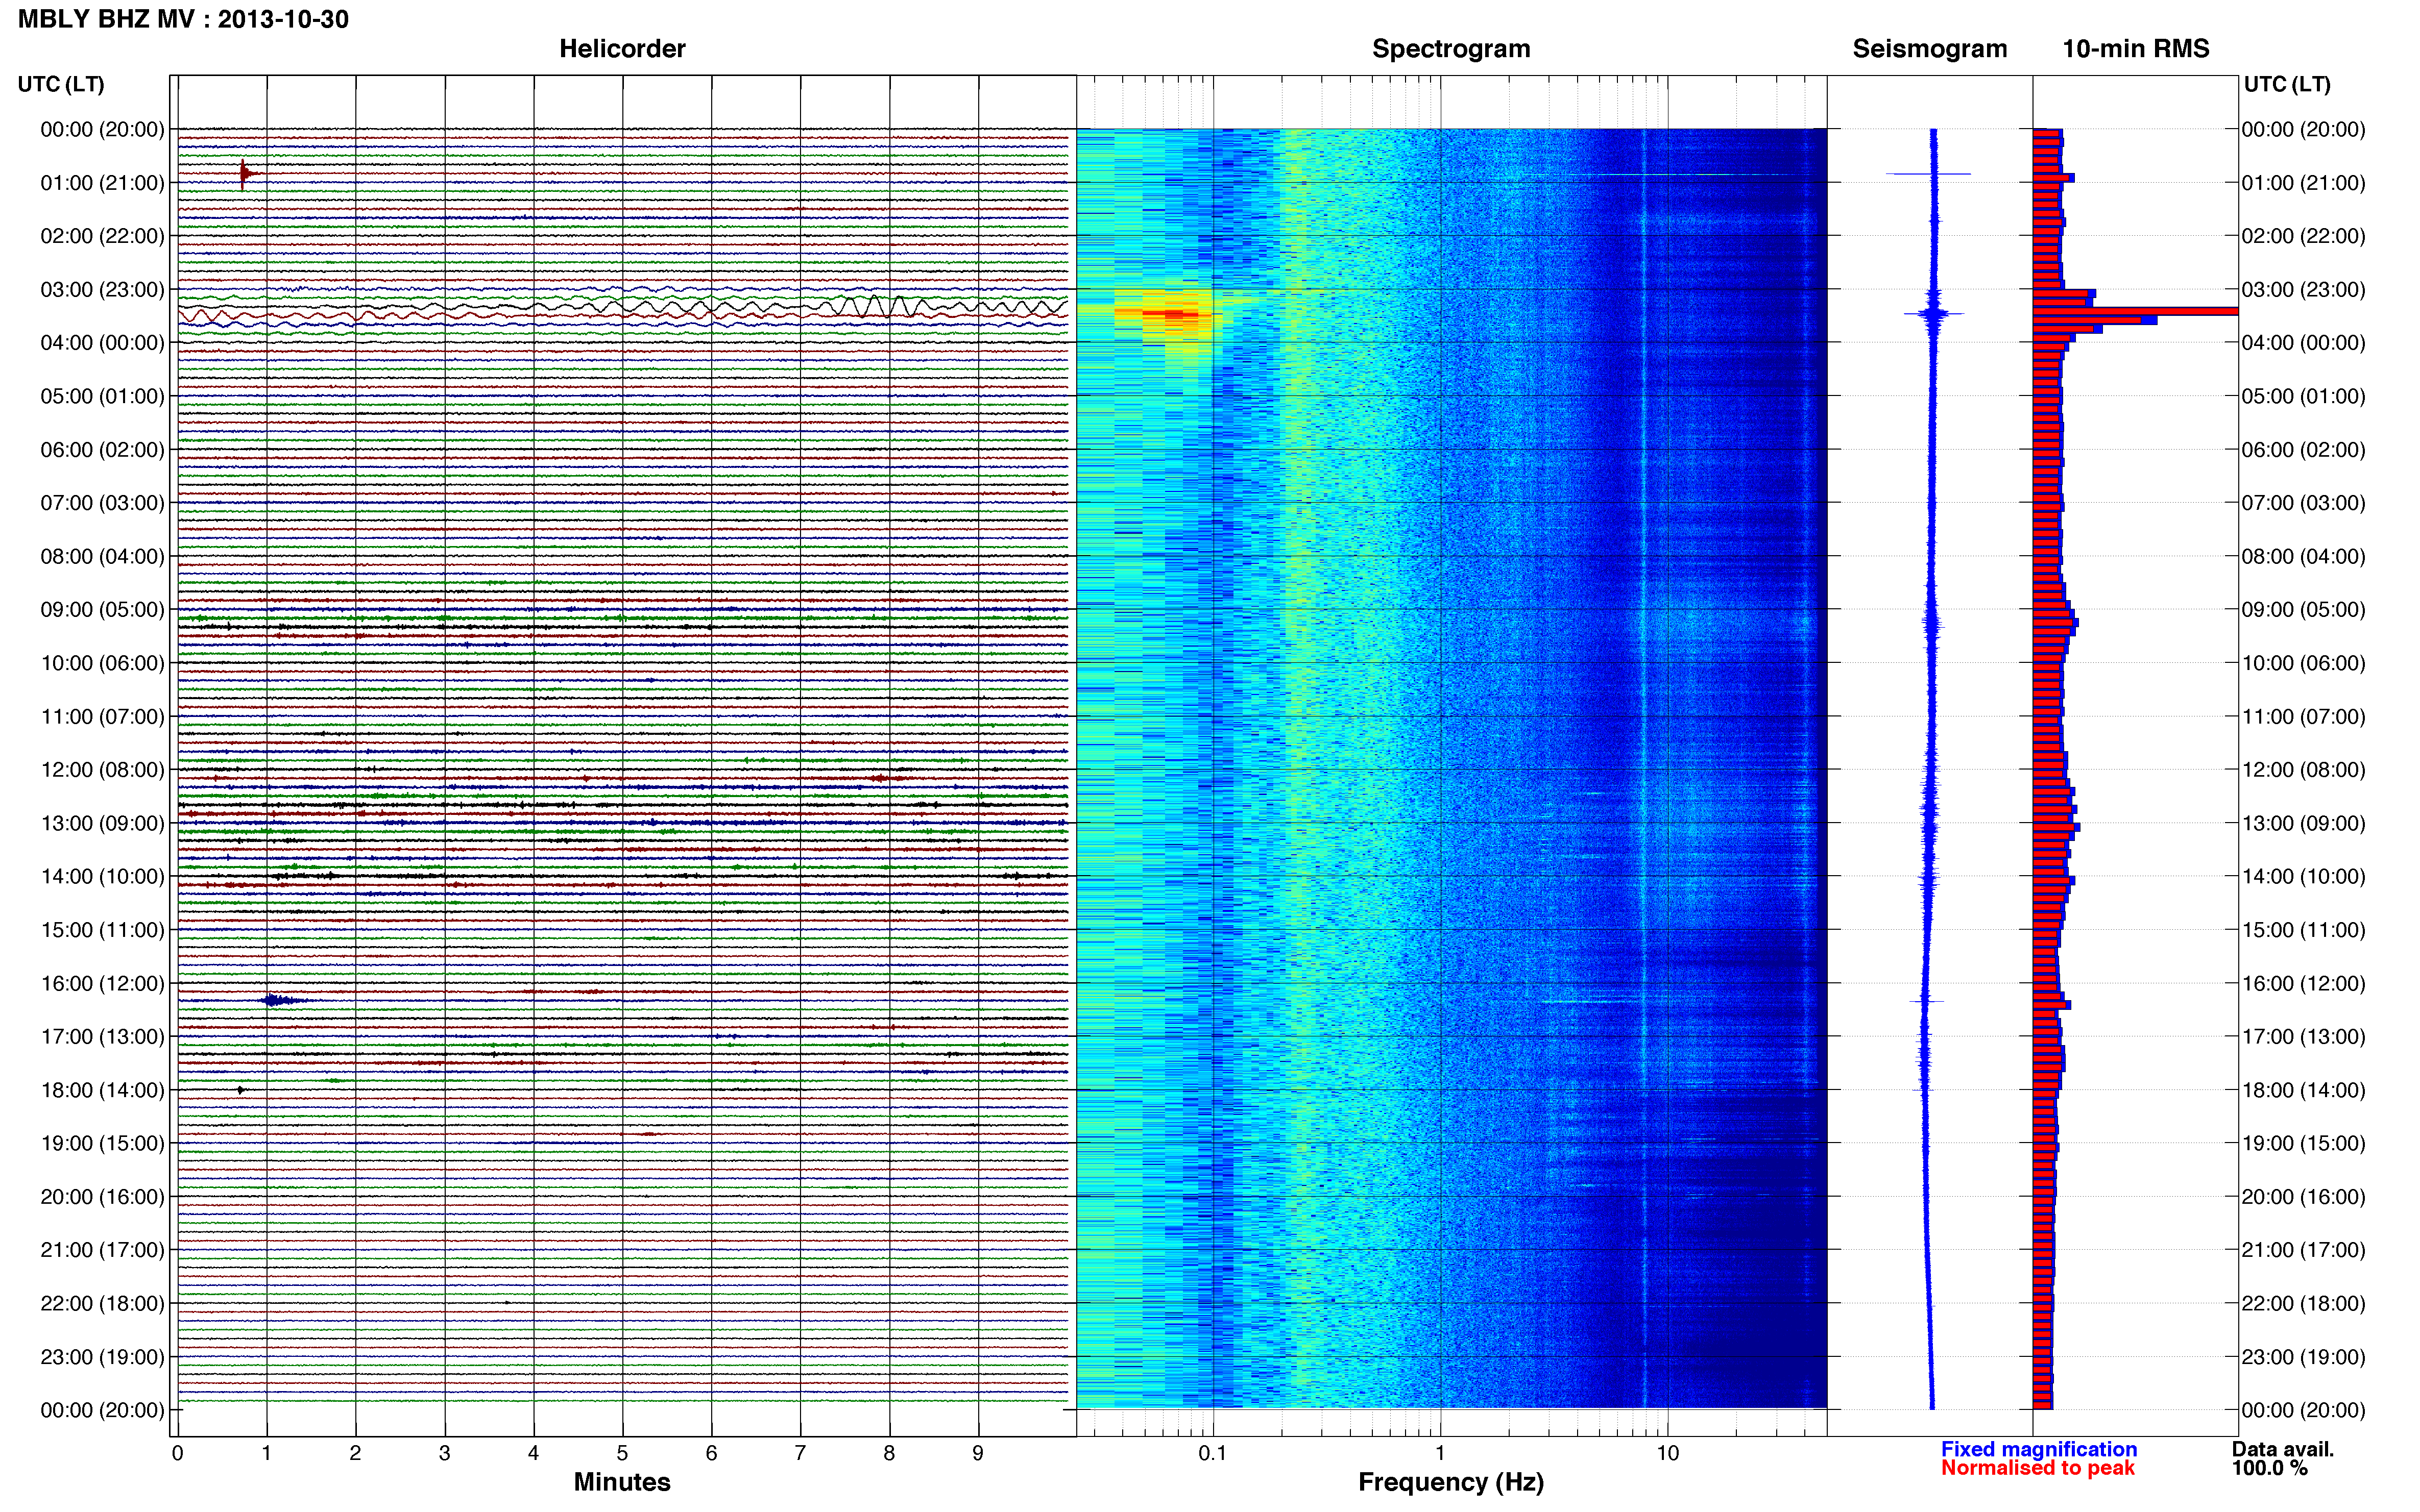Click the left 23:00 (19:00) time label

pyautogui.click(x=102, y=1357)
